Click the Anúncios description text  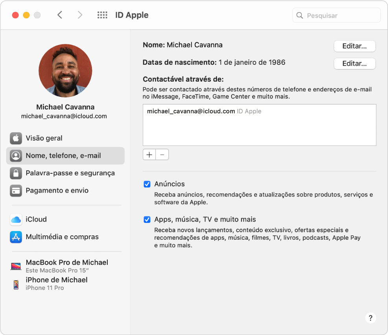(x=263, y=198)
